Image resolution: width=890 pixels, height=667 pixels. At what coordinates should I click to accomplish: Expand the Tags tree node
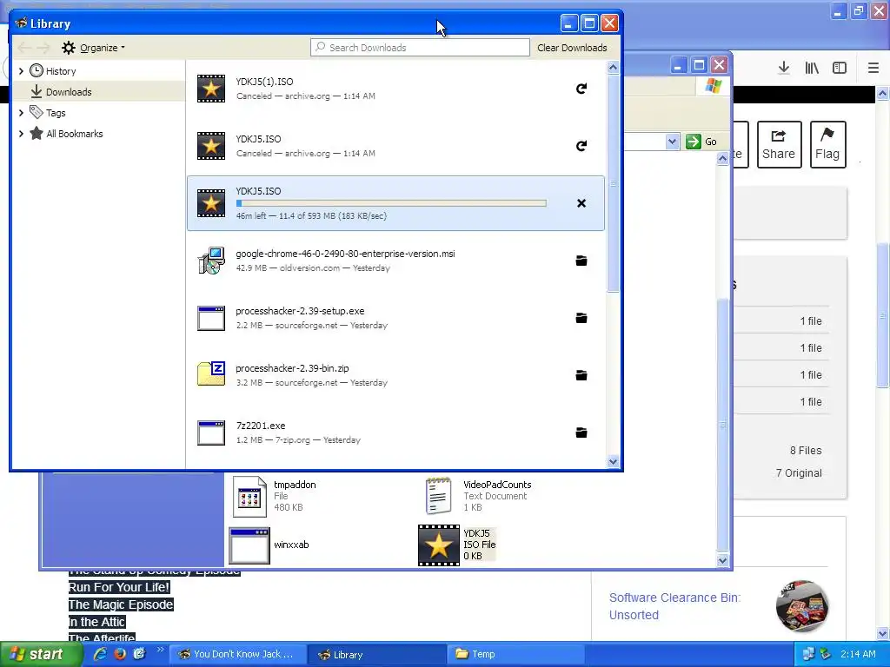point(21,113)
